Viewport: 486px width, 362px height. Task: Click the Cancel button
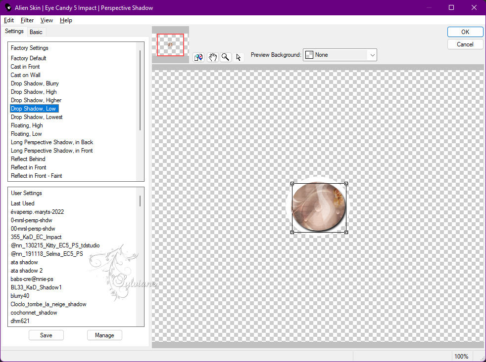[465, 44]
